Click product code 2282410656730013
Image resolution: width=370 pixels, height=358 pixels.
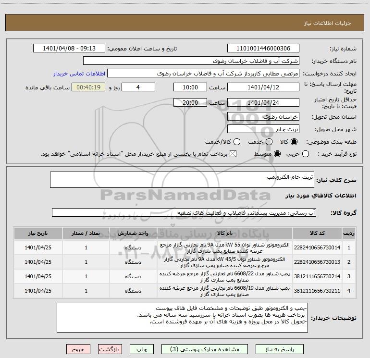(317, 262)
